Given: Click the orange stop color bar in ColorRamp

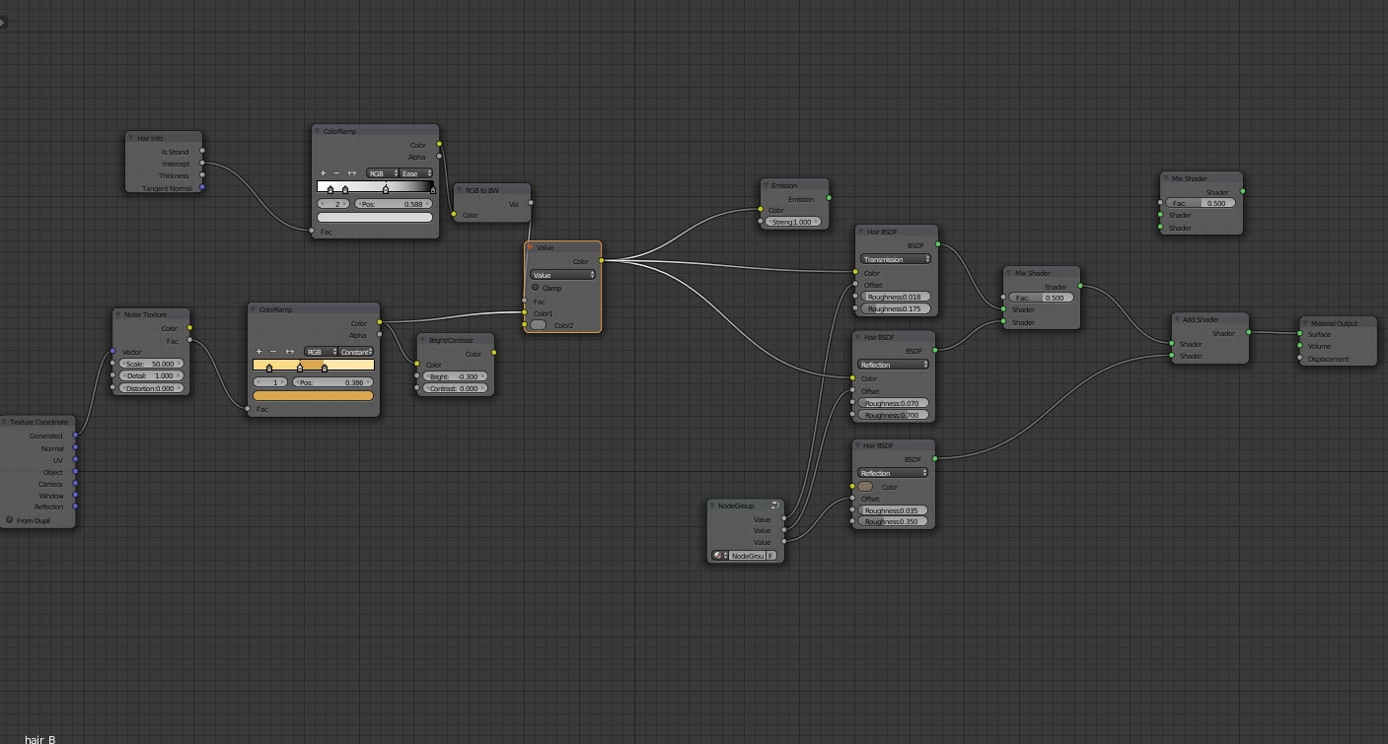Looking at the screenshot, I should click(x=314, y=396).
